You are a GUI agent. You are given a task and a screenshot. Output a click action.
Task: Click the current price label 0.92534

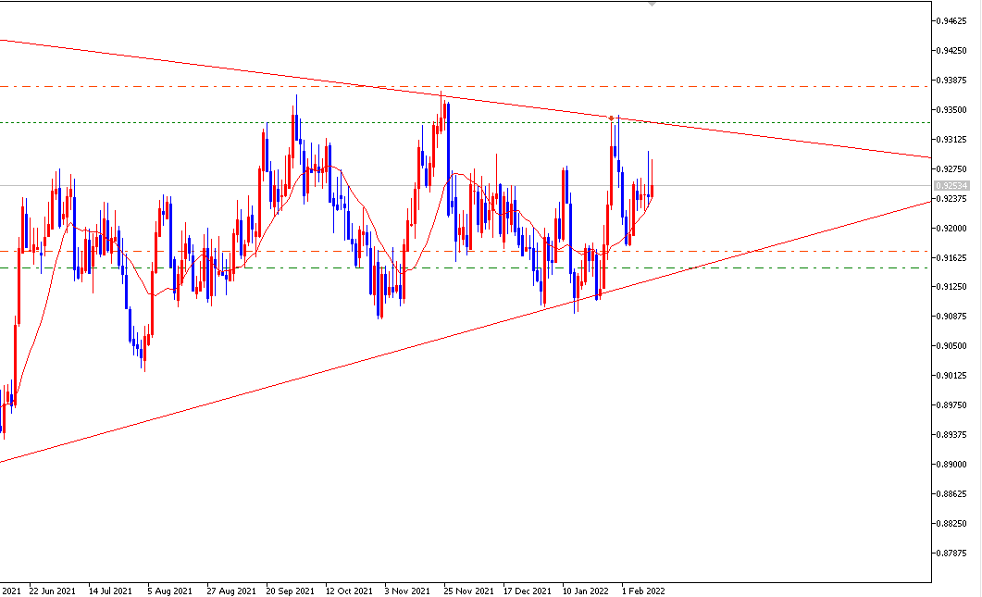click(951, 185)
